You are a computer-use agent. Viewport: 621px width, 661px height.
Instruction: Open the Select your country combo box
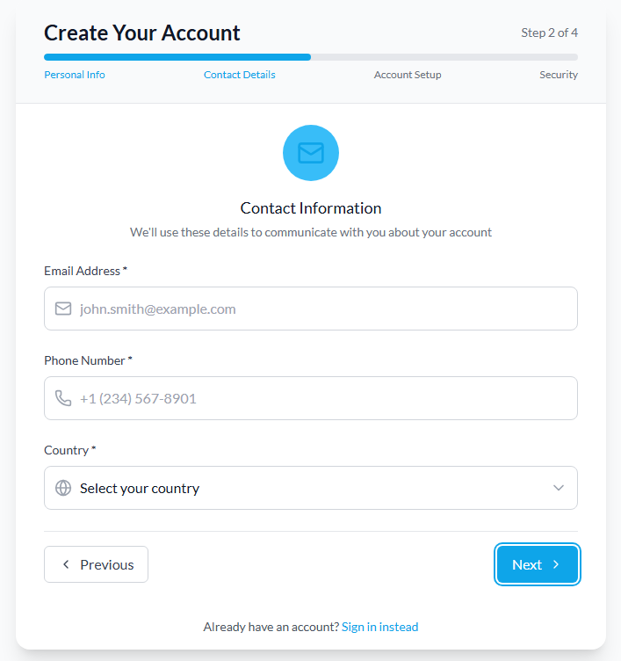pyautogui.click(x=310, y=488)
